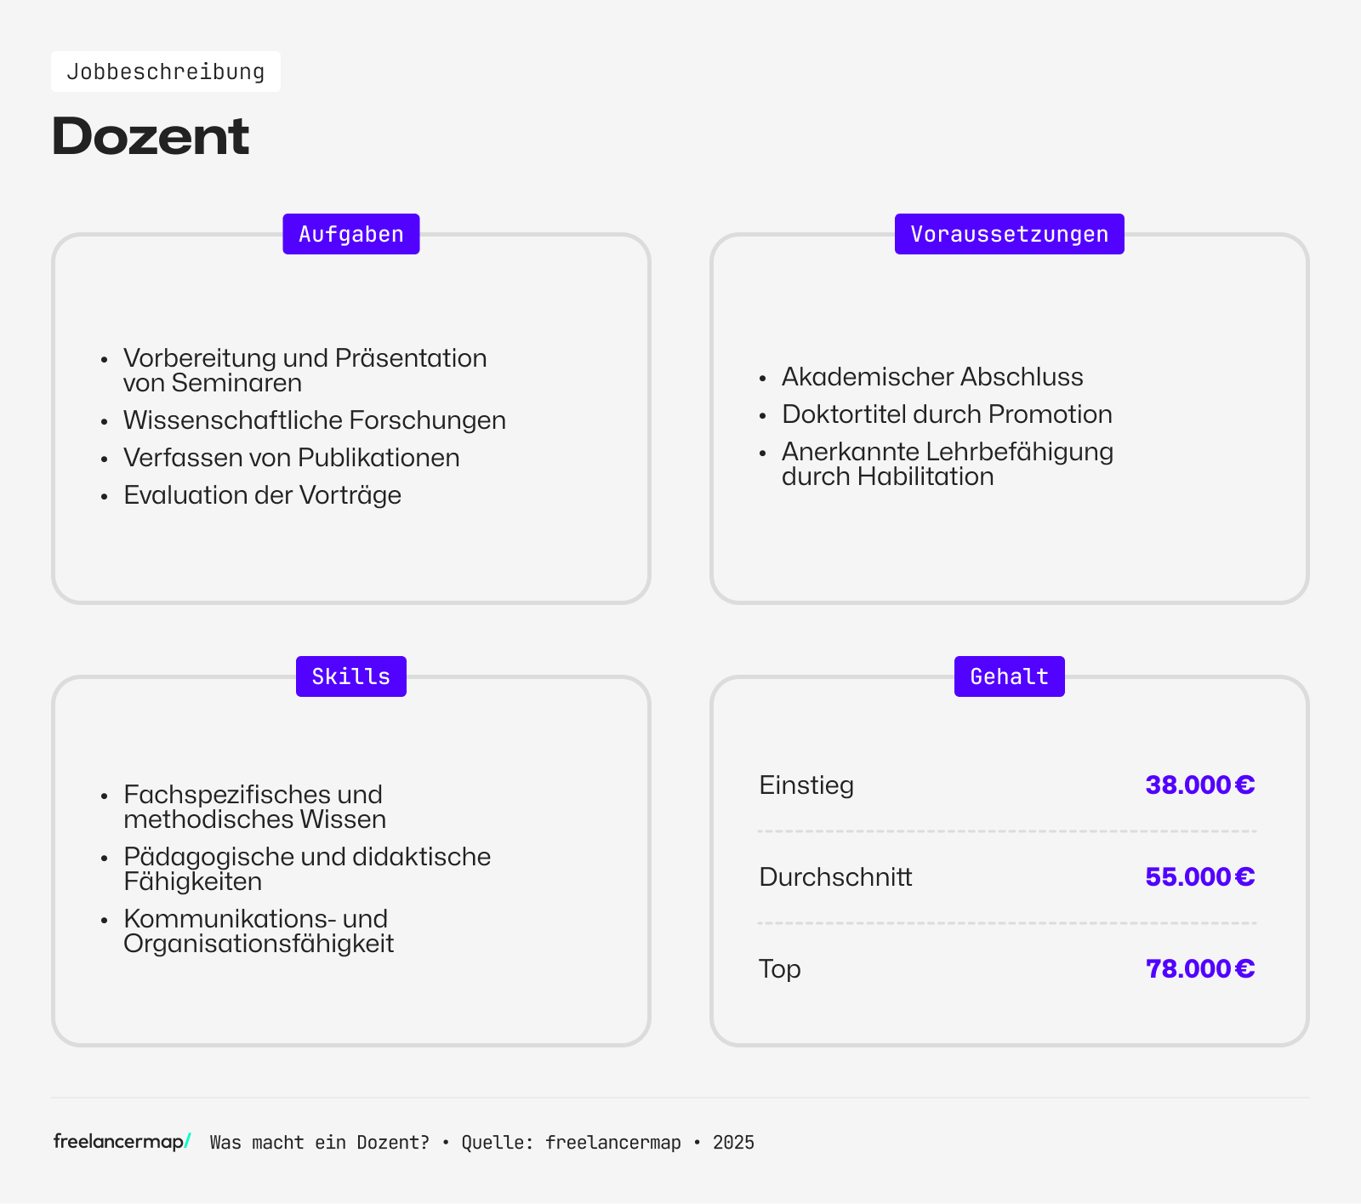Click the footer text 'Was macht ein Dozent?'

pos(319,1143)
